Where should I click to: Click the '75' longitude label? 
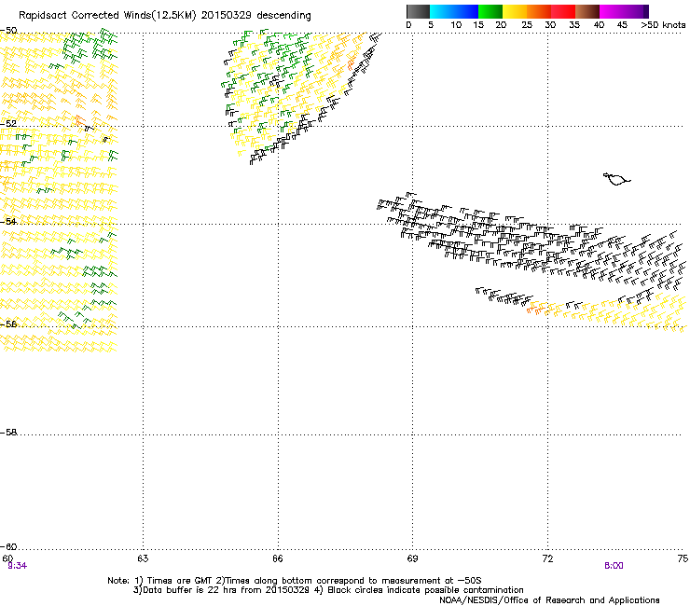683,558
